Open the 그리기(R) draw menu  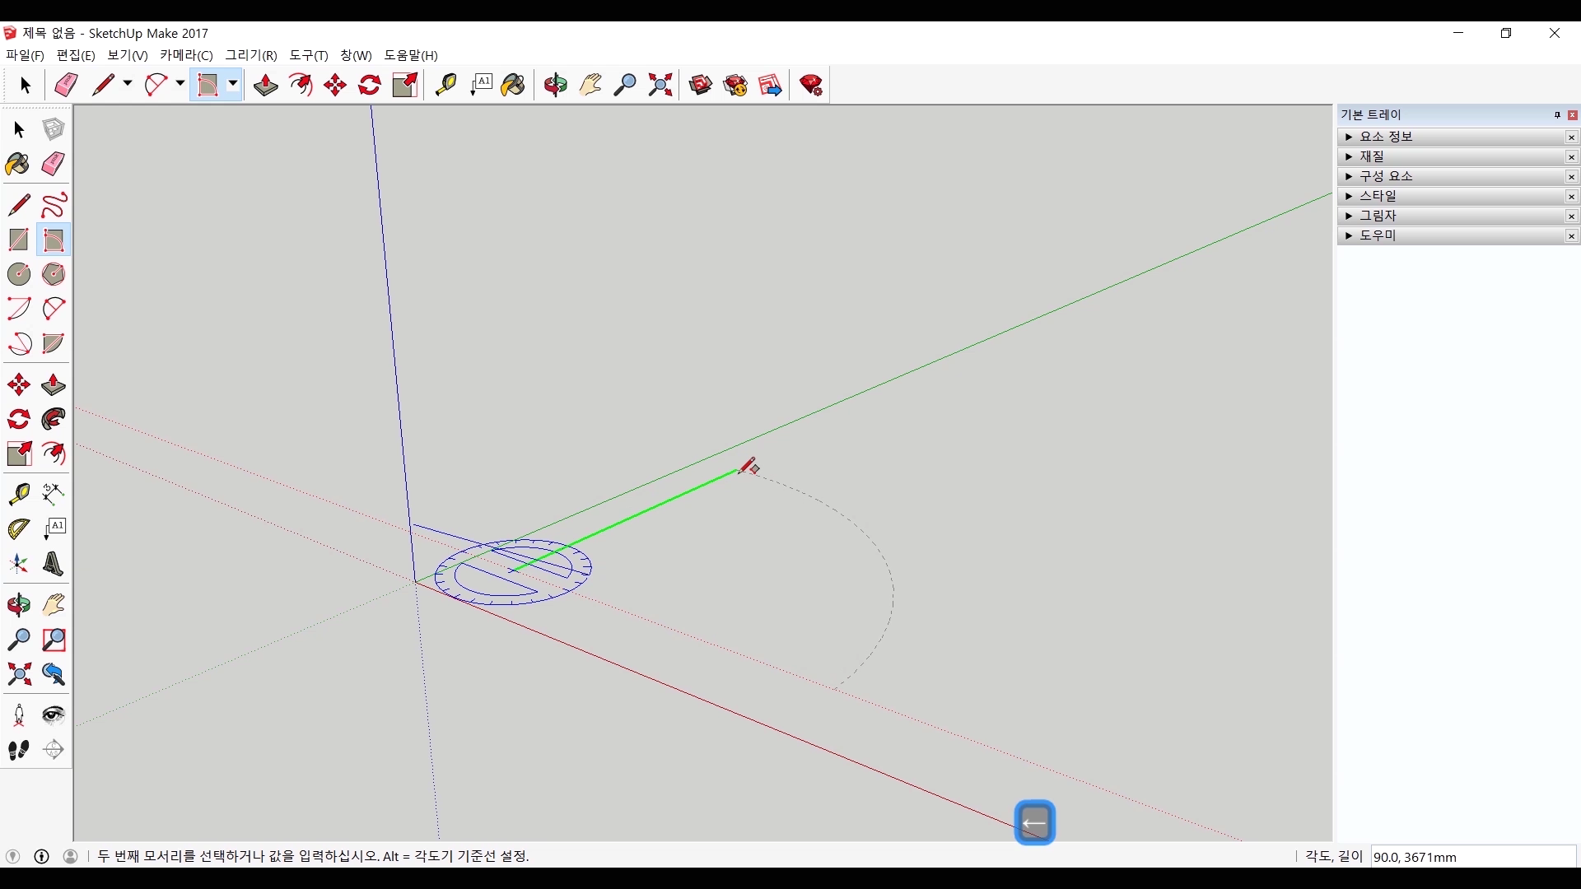[x=251, y=55]
